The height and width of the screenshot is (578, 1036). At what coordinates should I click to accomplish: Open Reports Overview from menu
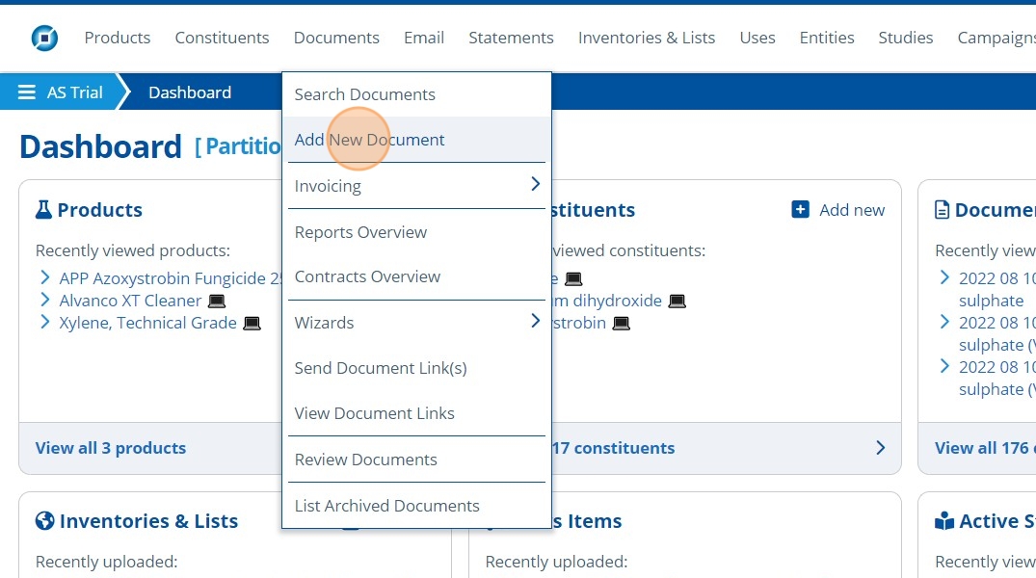(x=417, y=232)
